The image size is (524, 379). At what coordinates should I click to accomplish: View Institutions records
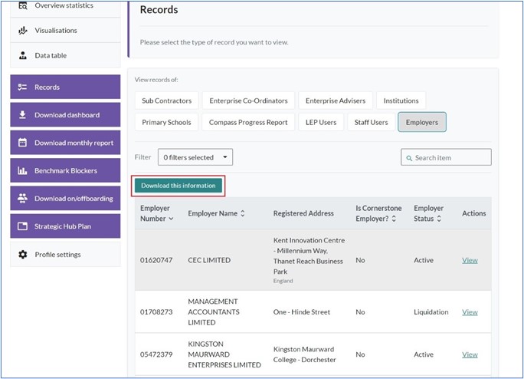pos(401,101)
